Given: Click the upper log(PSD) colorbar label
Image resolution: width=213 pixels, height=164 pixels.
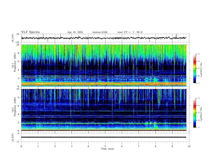Looking at the screenshot, I should pyautogui.click(x=201, y=70).
